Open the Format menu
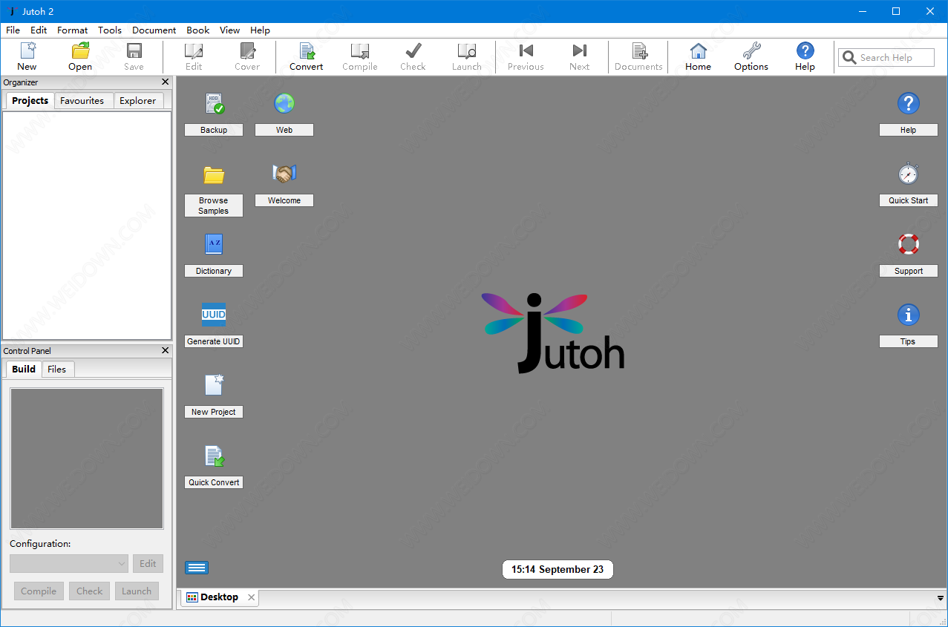948x627 pixels. tap(72, 30)
